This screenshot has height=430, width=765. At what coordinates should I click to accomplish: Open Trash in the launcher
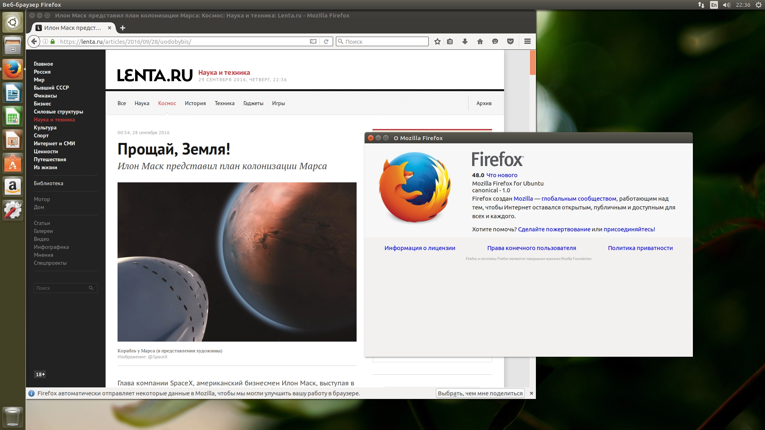13,416
